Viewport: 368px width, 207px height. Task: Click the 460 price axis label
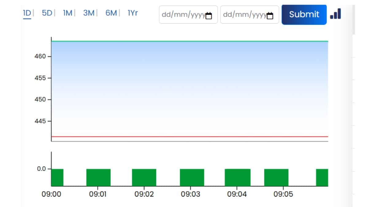(x=40, y=56)
